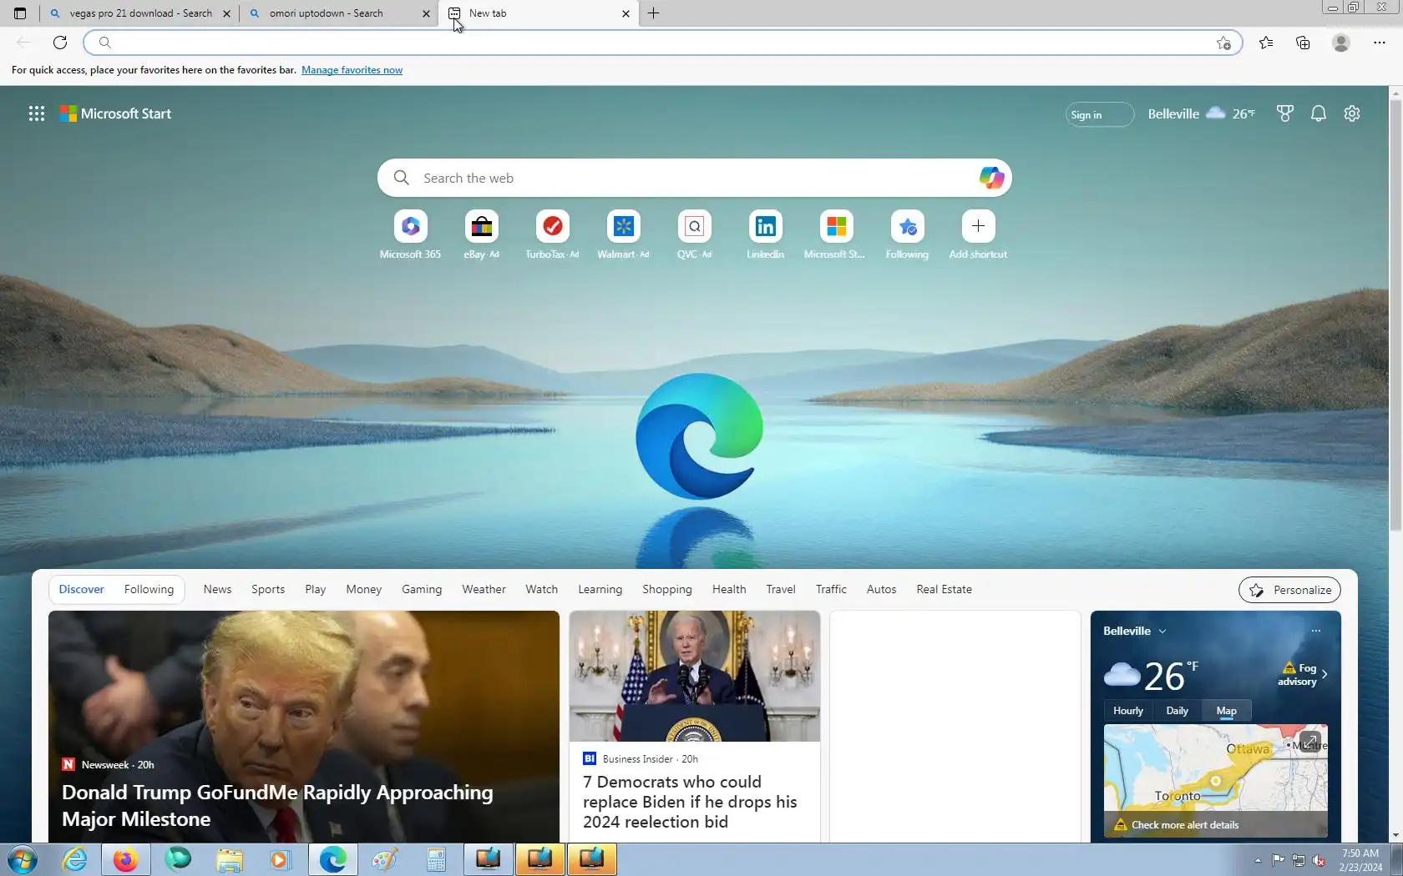
Task: Open Settings and more ellipsis menu
Action: 1379,43
